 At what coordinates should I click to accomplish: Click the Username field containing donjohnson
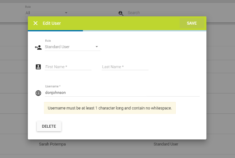tap(121, 92)
